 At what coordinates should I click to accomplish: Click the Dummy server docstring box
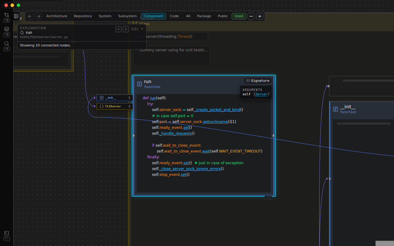171,56
